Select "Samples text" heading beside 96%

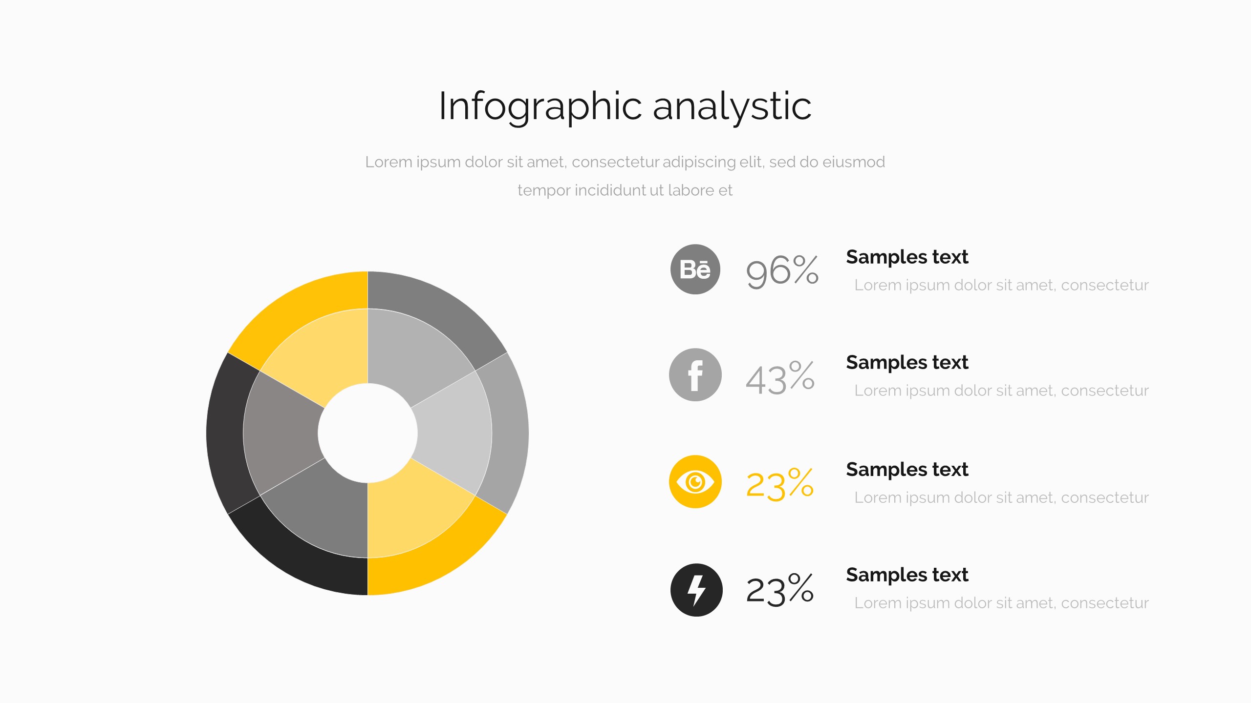[907, 257]
